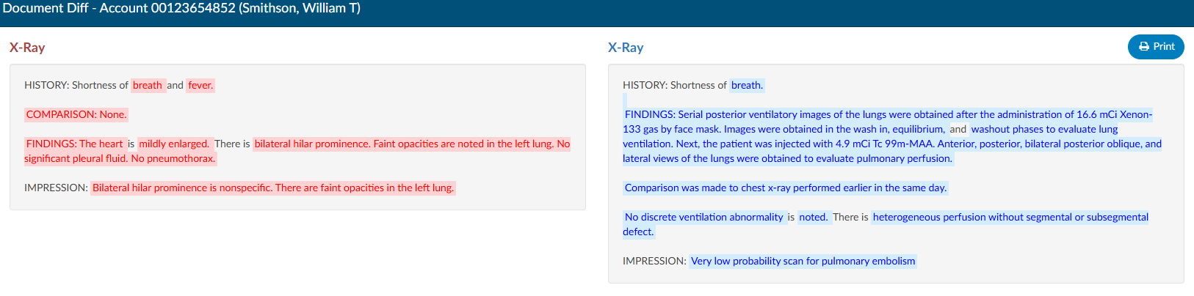1194x296 pixels.
Task: Click added word 'noted.' in right panel
Action: (x=814, y=217)
